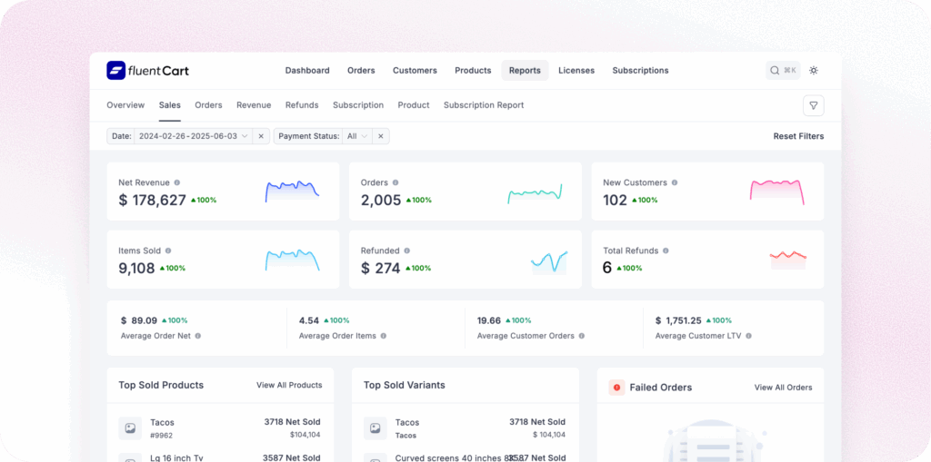Remove the Payment Status filter with its X
This screenshot has height=462, width=931.
pos(381,136)
